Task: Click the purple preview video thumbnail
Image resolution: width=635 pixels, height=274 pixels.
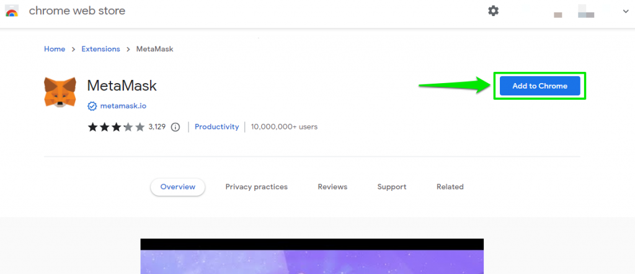Action: [x=311, y=260]
